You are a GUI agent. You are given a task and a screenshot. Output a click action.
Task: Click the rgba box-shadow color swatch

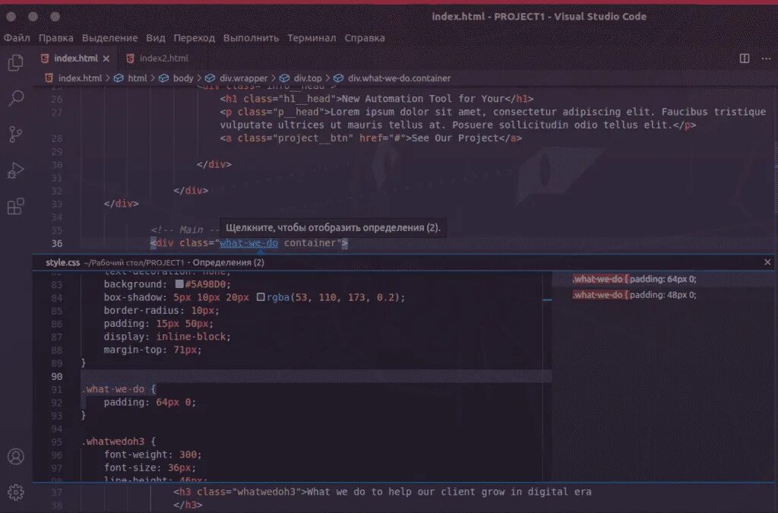[261, 296]
